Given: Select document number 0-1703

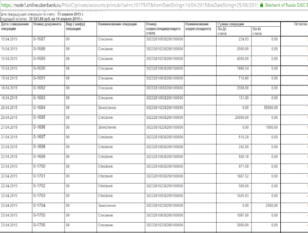Looking at the screenshot, I should coord(40,195).
